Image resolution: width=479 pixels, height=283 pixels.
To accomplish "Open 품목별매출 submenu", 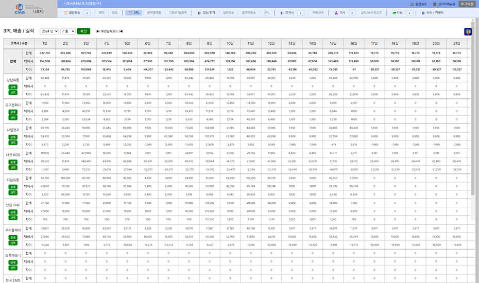I will 154,13.
